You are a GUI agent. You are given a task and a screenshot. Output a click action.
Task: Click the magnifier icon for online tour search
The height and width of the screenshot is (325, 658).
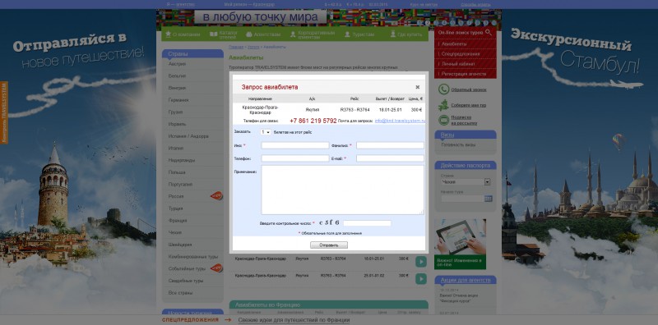coord(488,32)
